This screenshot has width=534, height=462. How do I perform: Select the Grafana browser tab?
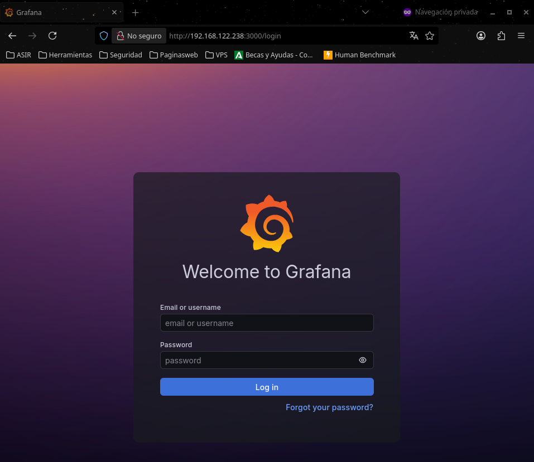(x=61, y=13)
